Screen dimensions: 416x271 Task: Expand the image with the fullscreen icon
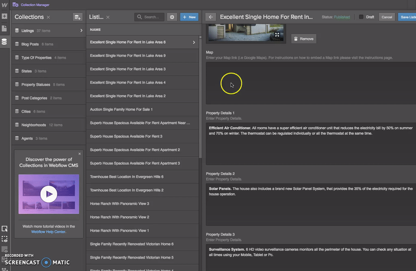(x=277, y=35)
